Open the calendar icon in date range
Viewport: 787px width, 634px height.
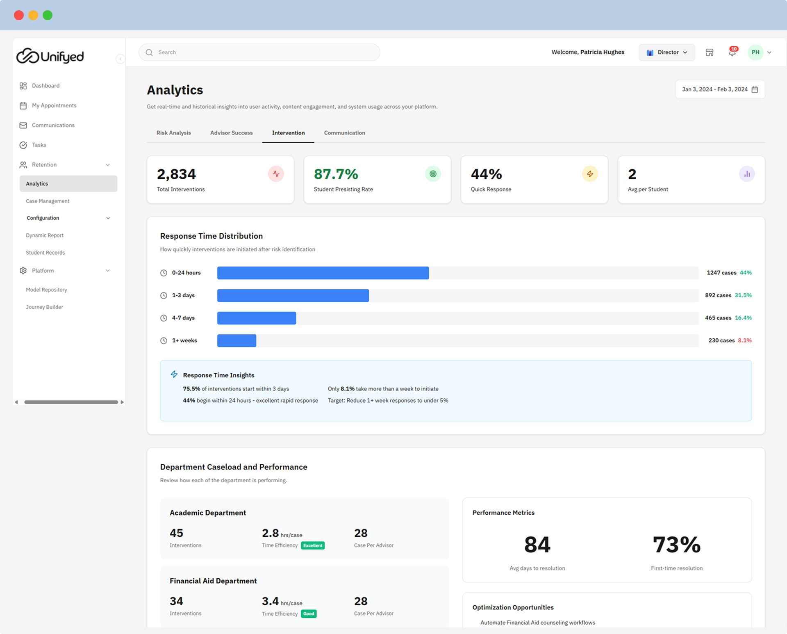pos(755,89)
